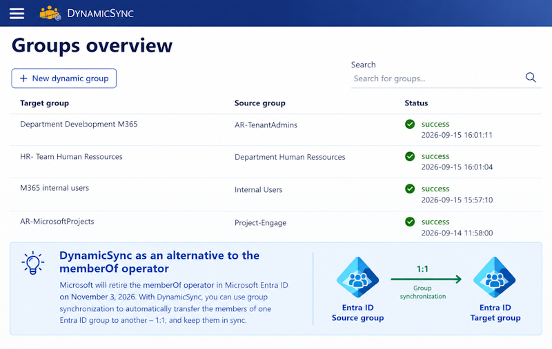This screenshot has height=349, width=552.
Task: Open M365 internal users target group
Action: point(55,188)
